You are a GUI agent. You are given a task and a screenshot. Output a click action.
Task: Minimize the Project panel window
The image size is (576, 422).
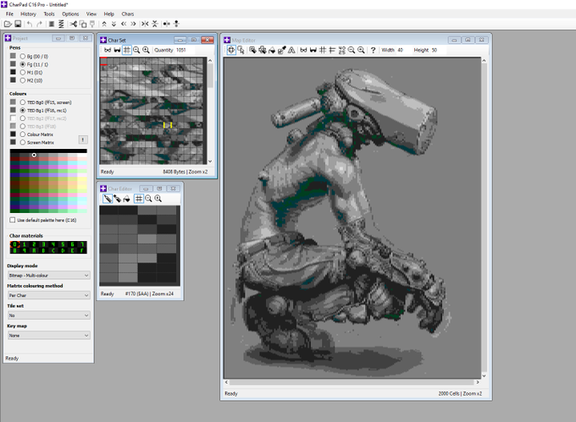coord(58,38)
